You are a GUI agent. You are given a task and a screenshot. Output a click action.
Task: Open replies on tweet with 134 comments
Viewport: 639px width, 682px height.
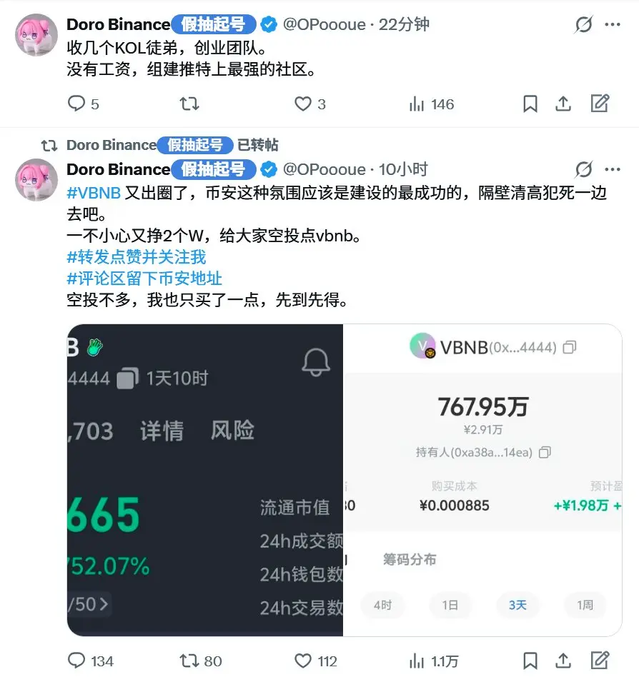(91, 661)
